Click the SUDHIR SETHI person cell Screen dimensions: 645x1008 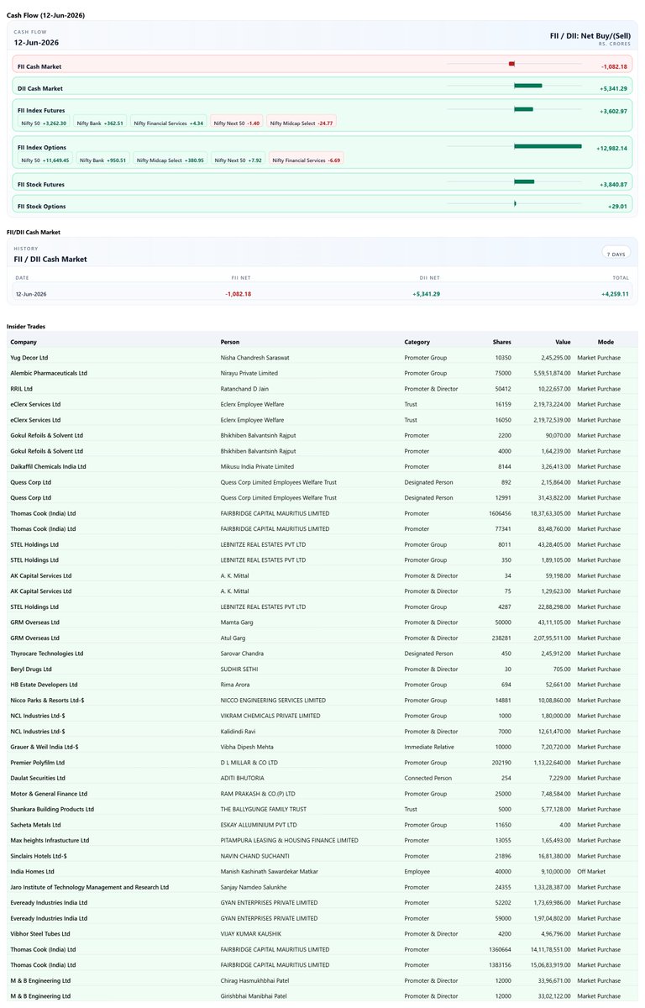(239, 669)
